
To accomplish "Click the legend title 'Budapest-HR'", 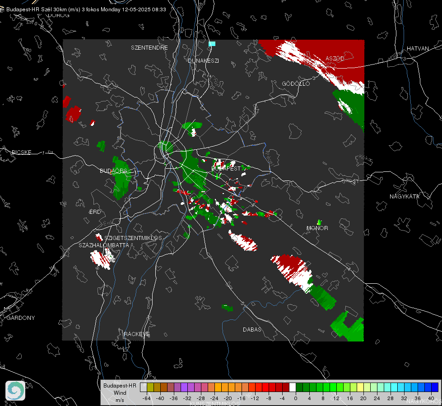I will pos(120,385).
